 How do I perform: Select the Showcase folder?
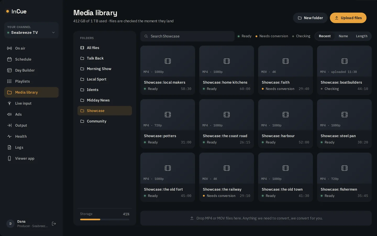tap(105, 111)
